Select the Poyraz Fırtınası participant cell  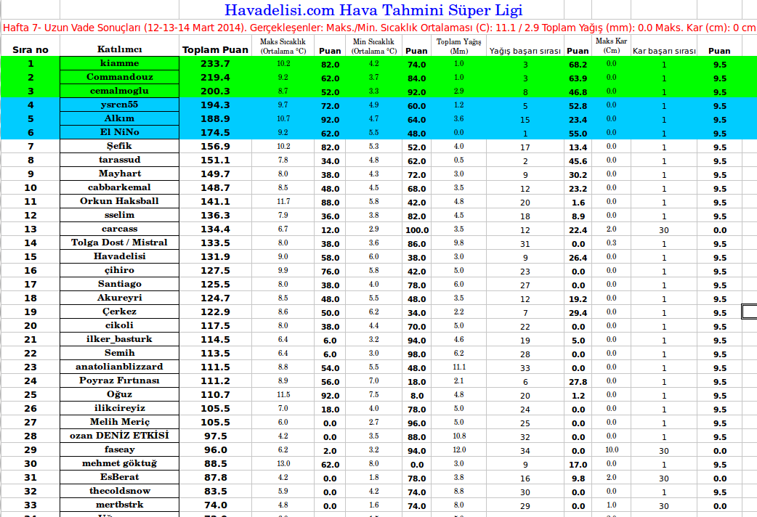point(119,380)
